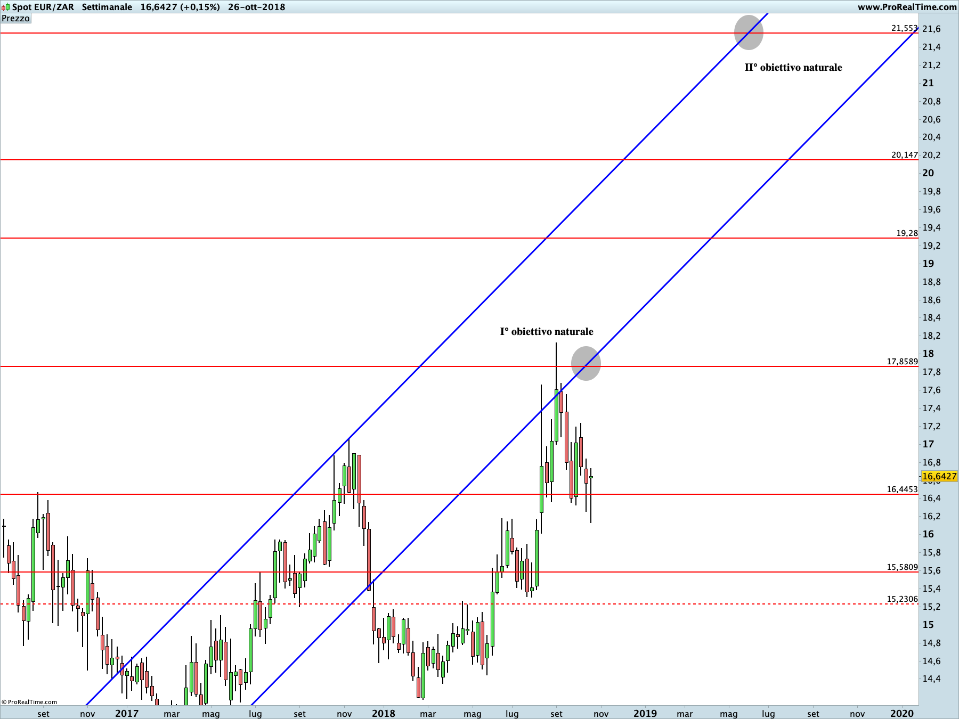Image resolution: width=959 pixels, height=719 pixels.
Task: Select the 17,8589 horizontal line label
Action: coord(903,362)
